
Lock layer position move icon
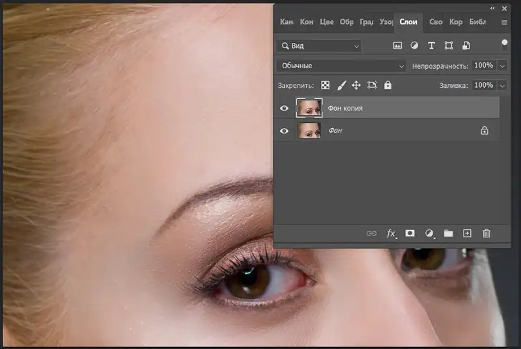356,86
